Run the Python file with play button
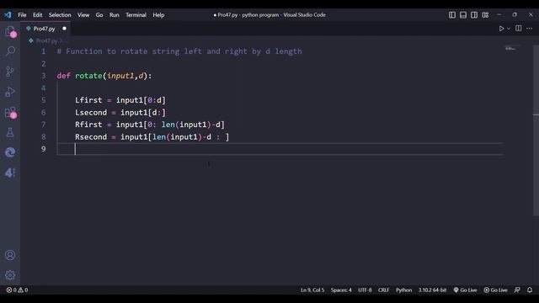This screenshot has height=303, width=539. coord(501,29)
